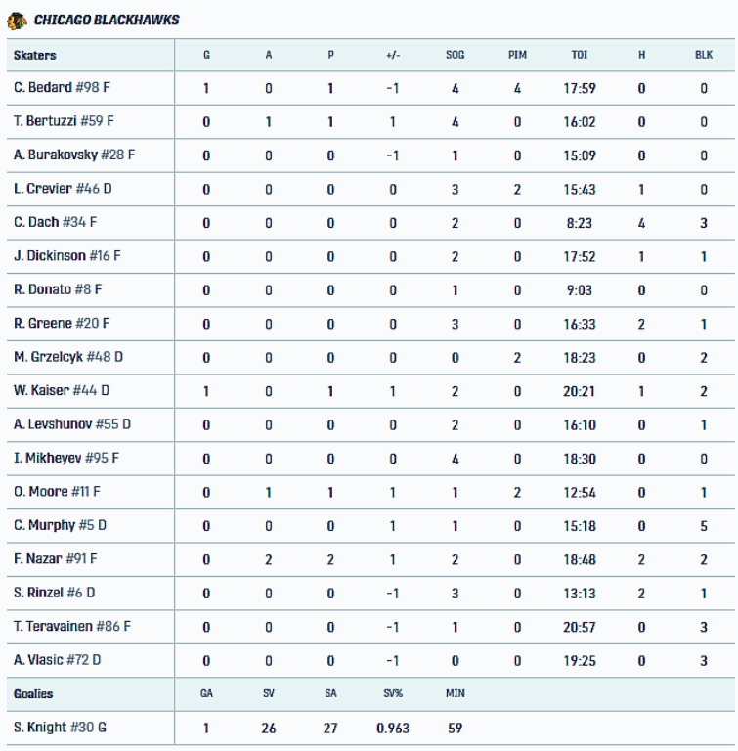Click the Chicago Blackhawks team logo
The image size is (738, 751).
[x=17, y=20]
